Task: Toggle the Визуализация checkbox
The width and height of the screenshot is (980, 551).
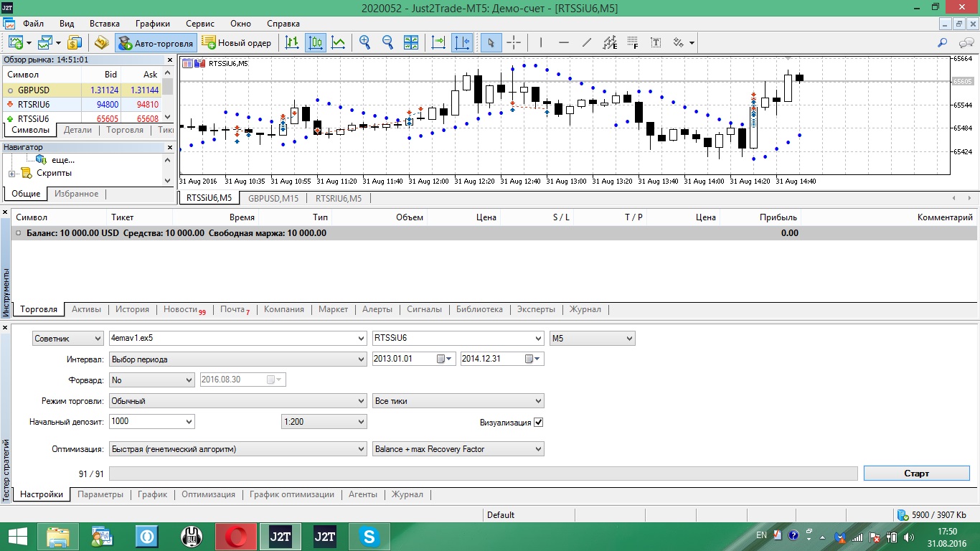Action: click(539, 423)
